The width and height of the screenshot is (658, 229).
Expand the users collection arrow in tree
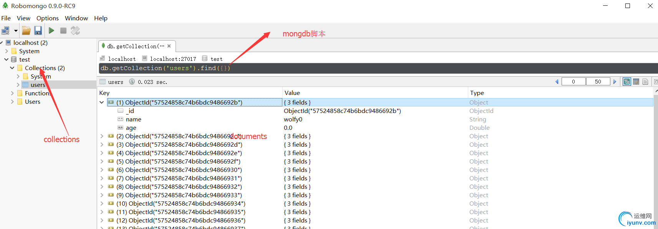coord(18,85)
